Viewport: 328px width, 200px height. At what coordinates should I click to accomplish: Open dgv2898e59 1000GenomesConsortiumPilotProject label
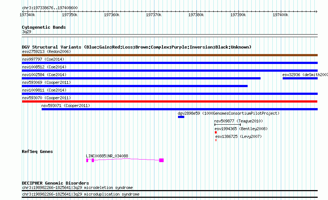click(x=228, y=113)
